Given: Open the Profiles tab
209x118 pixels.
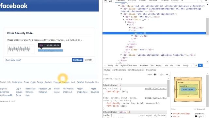Looking at the screenshot, I should click(175, 1).
